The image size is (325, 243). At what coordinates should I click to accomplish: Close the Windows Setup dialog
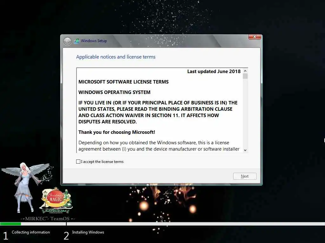click(x=255, y=37)
